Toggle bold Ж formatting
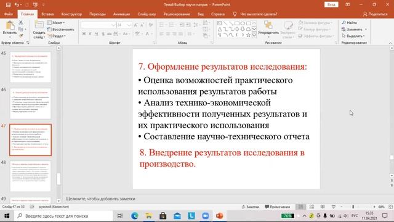394x222 pixels. [x=84, y=34]
